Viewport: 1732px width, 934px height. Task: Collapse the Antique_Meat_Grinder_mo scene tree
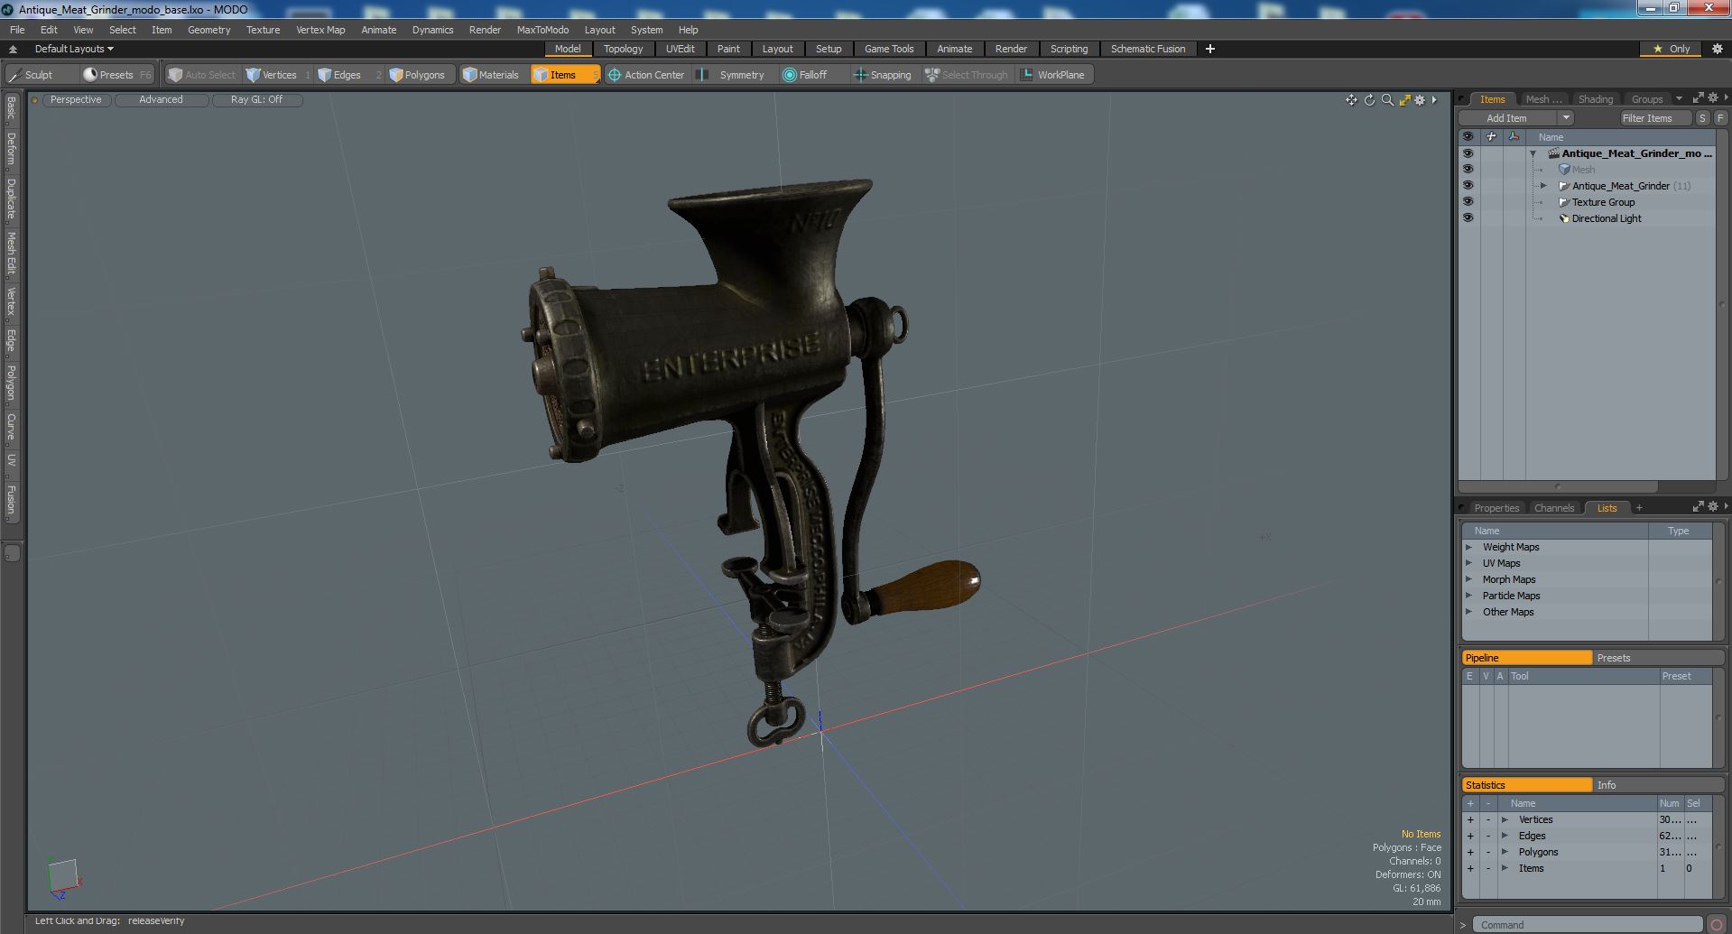click(x=1533, y=153)
